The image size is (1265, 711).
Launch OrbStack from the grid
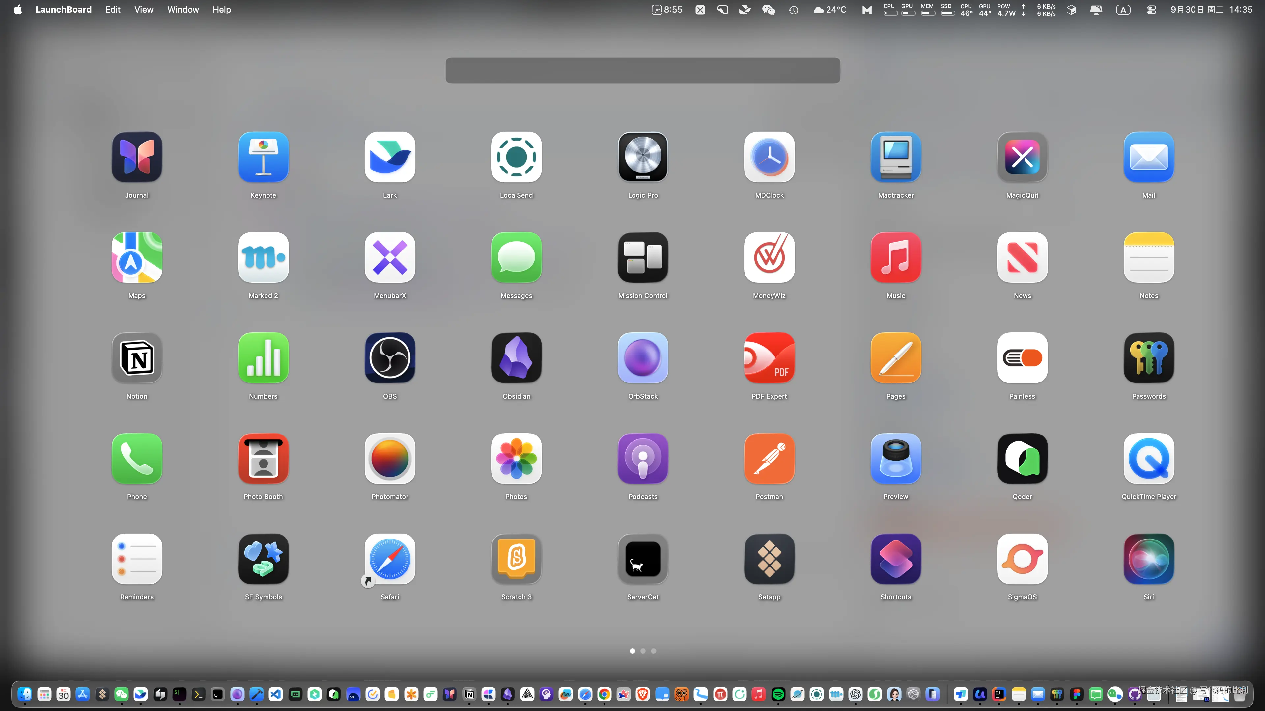click(x=642, y=358)
